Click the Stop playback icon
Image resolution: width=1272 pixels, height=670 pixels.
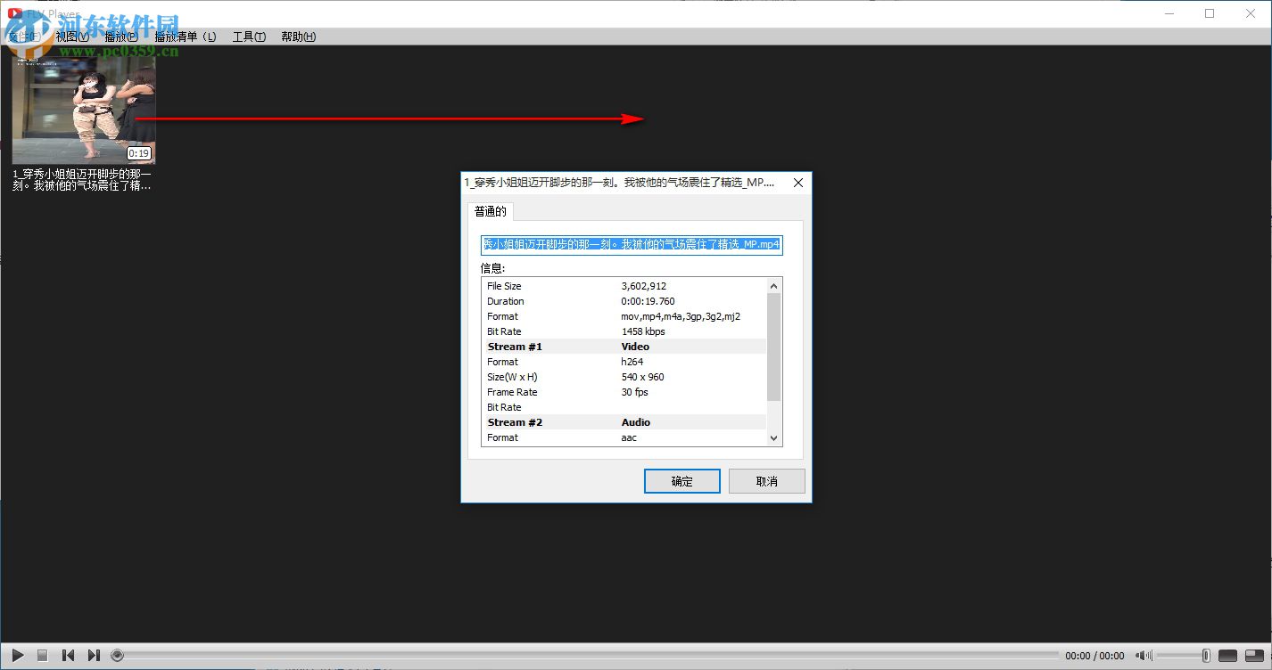click(x=42, y=656)
